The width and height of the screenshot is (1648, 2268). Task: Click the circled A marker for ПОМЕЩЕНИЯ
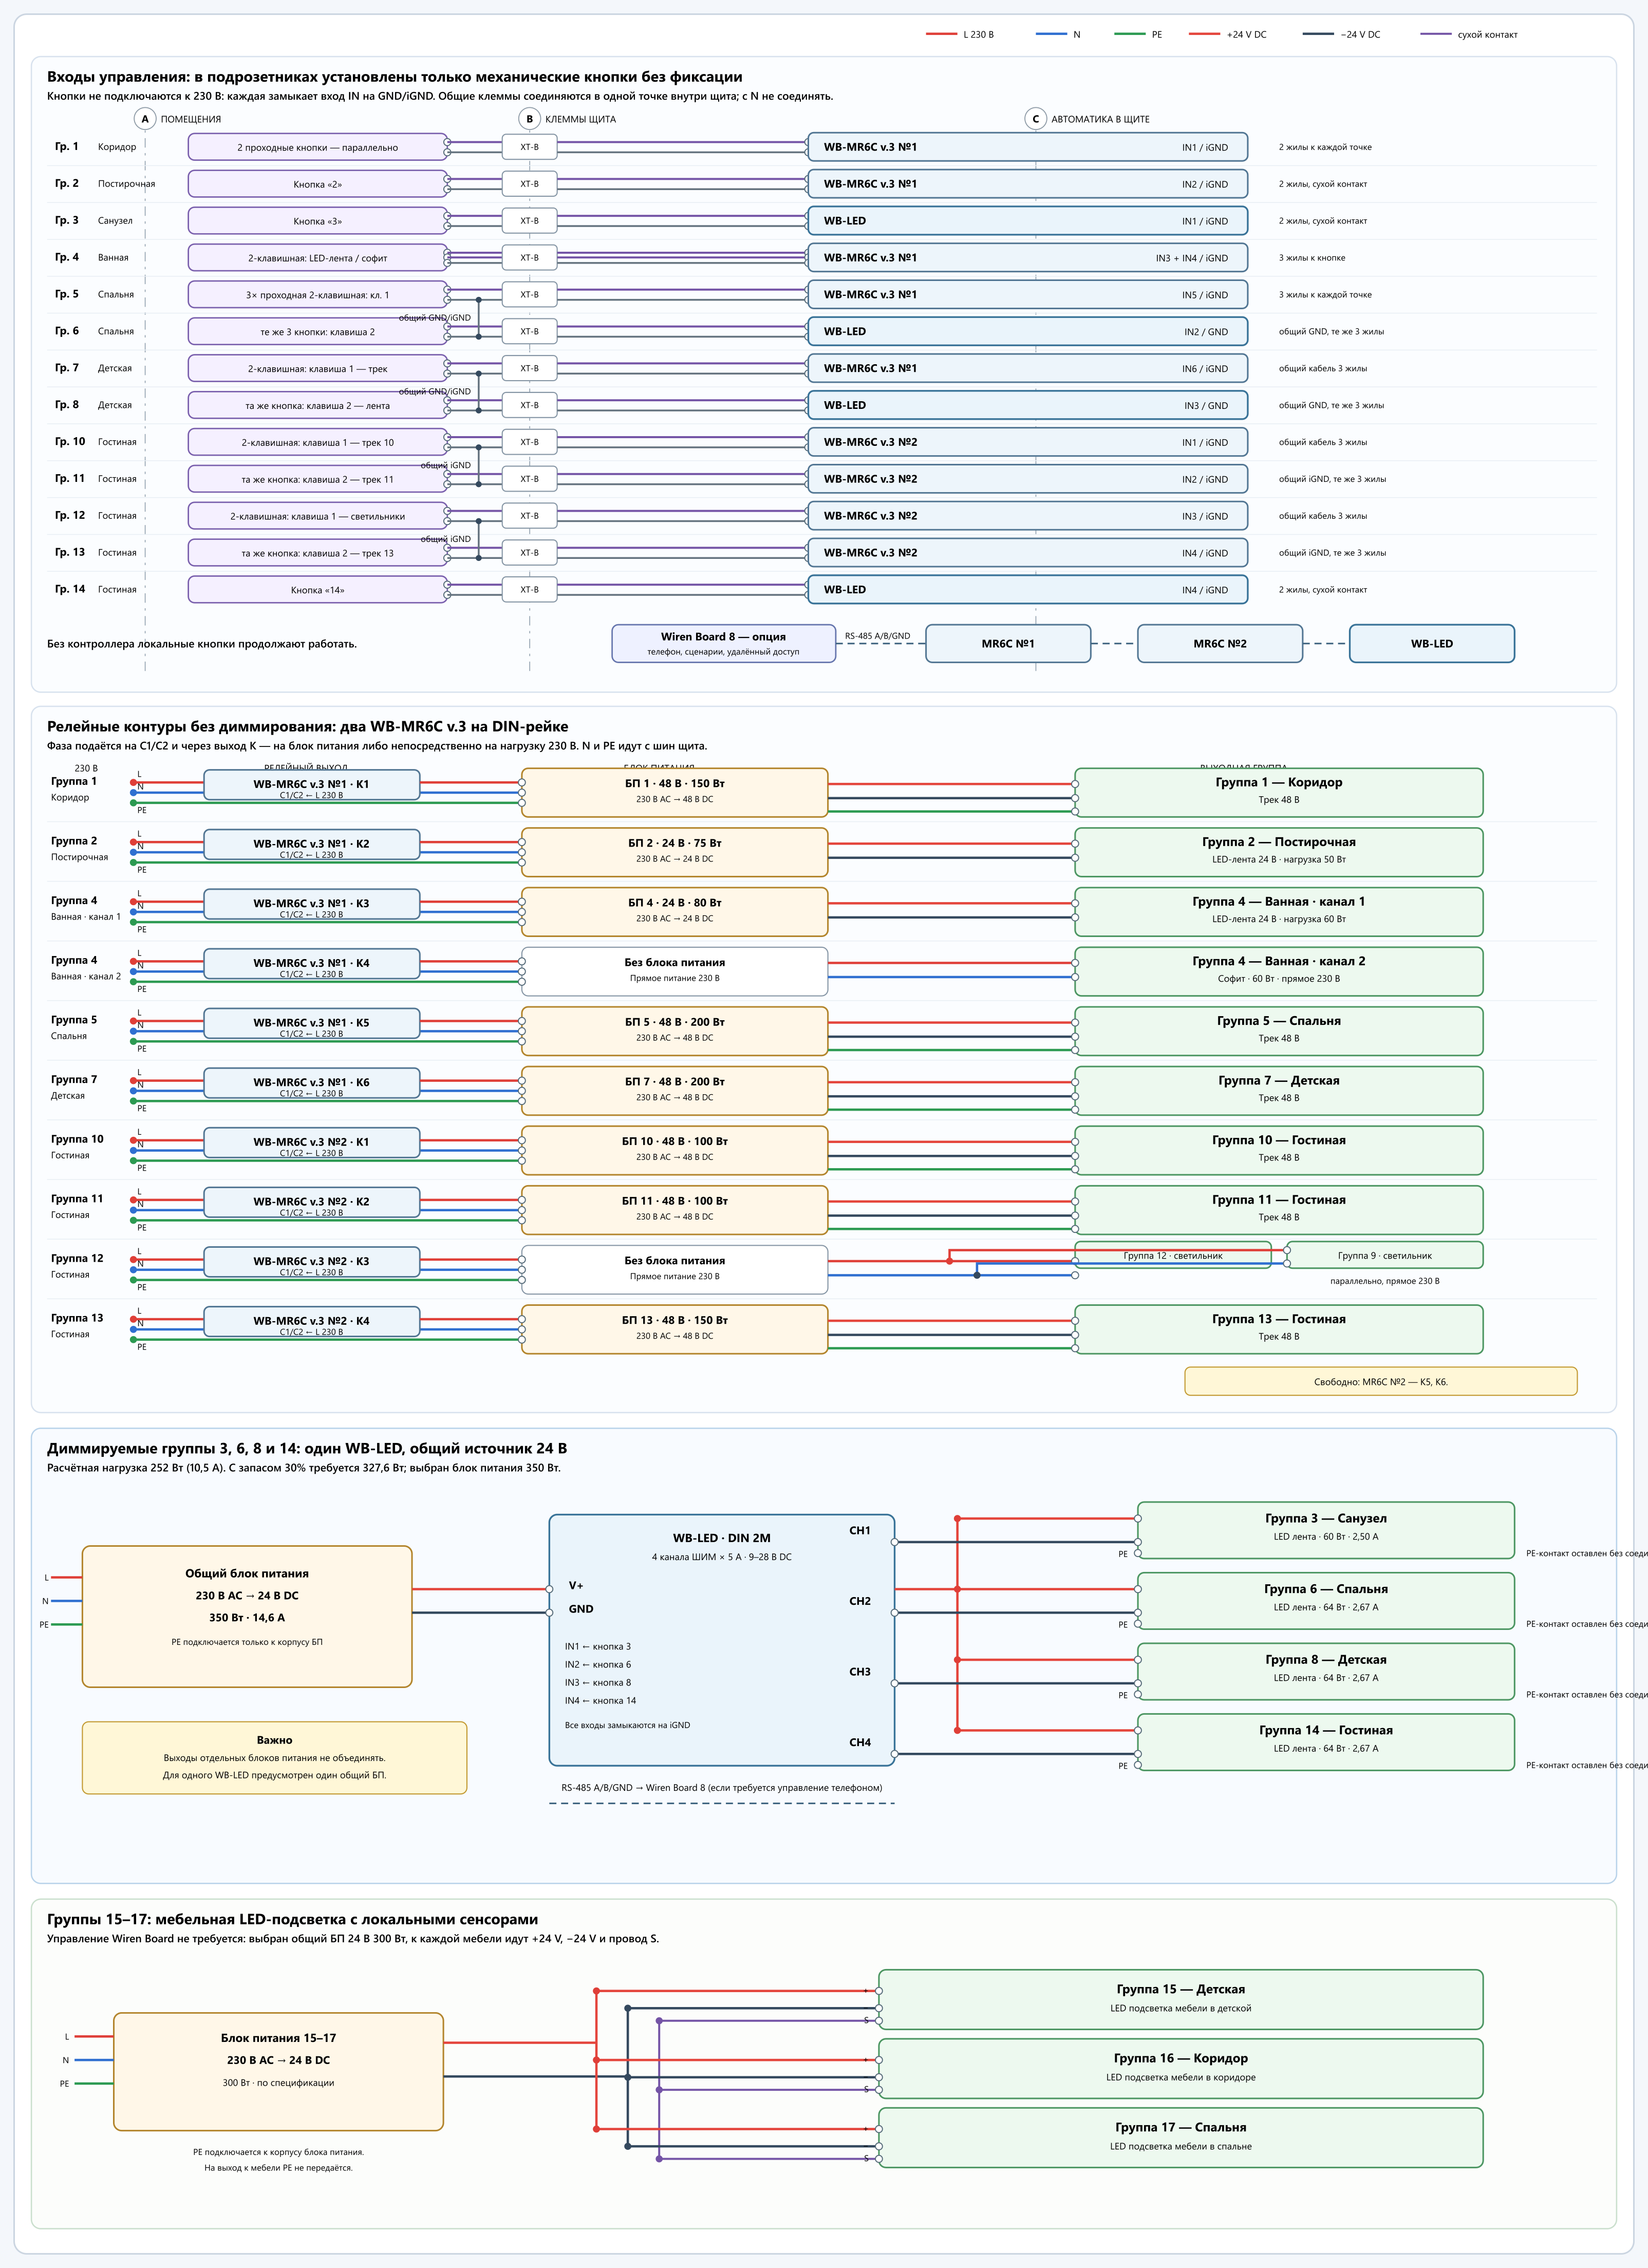145,119
